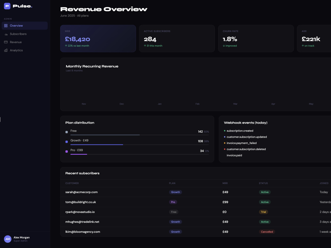
Task: Click the Pulse logo icon
Action: coord(7,6)
